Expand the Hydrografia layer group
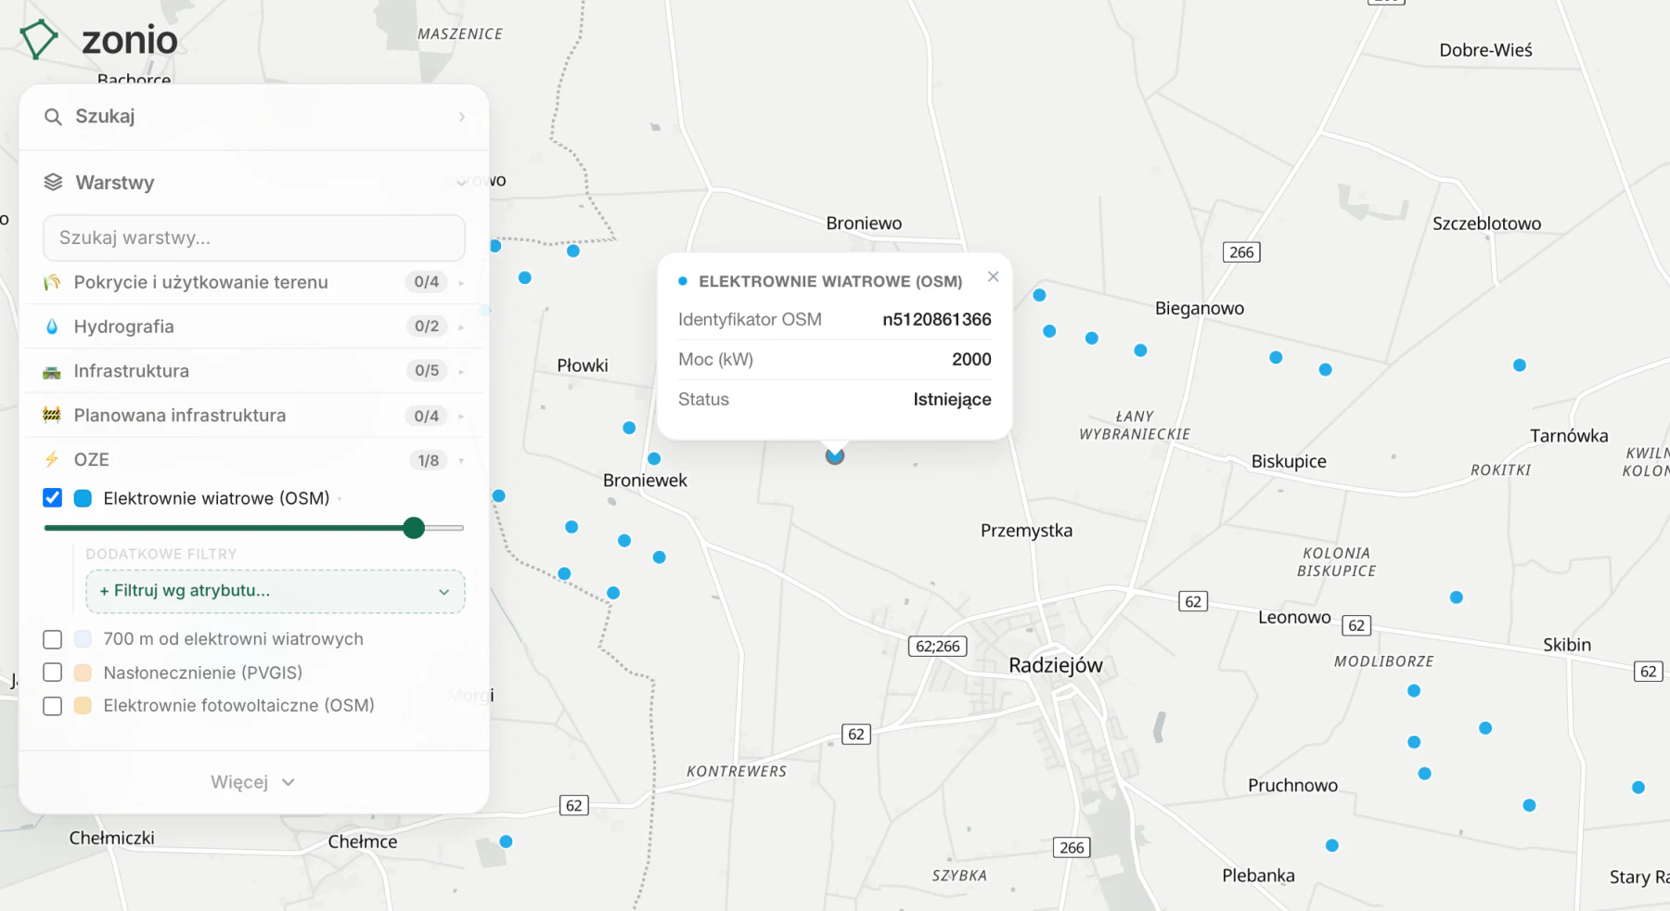The width and height of the screenshot is (1670, 911). [461, 327]
